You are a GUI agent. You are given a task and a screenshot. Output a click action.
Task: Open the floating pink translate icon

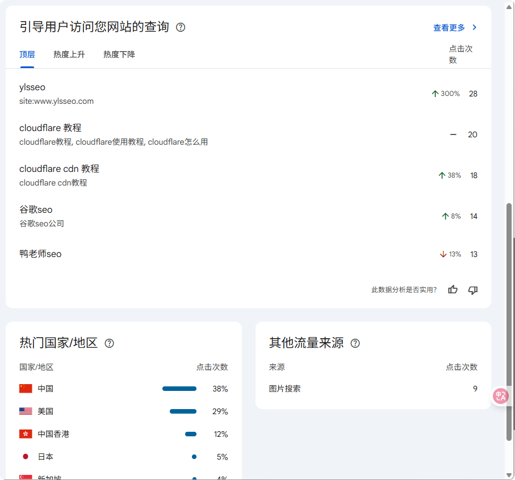[500, 396]
